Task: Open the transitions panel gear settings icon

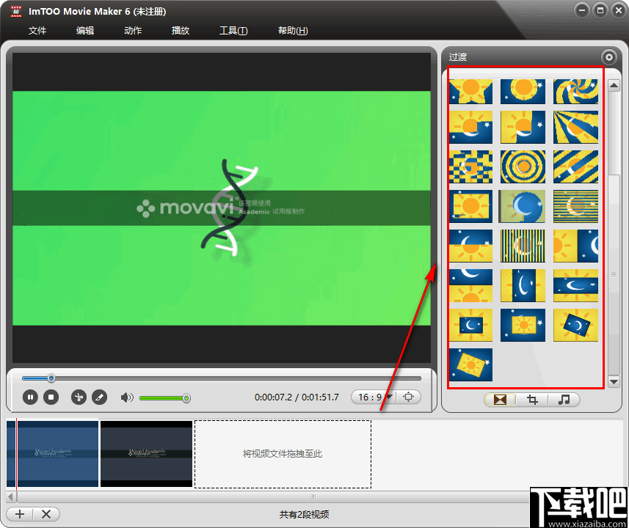Action: [x=608, y=56]
